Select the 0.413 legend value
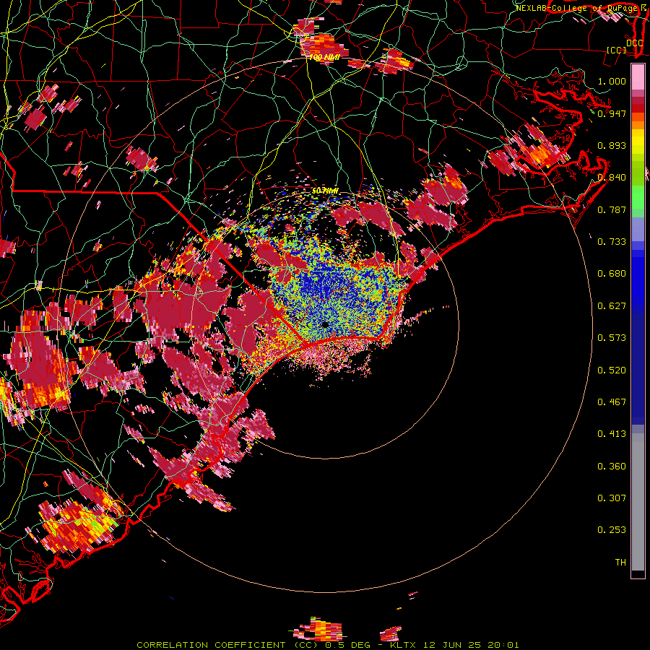The width and height of the screenshot is (650, 650). click(x=612, y=434)
